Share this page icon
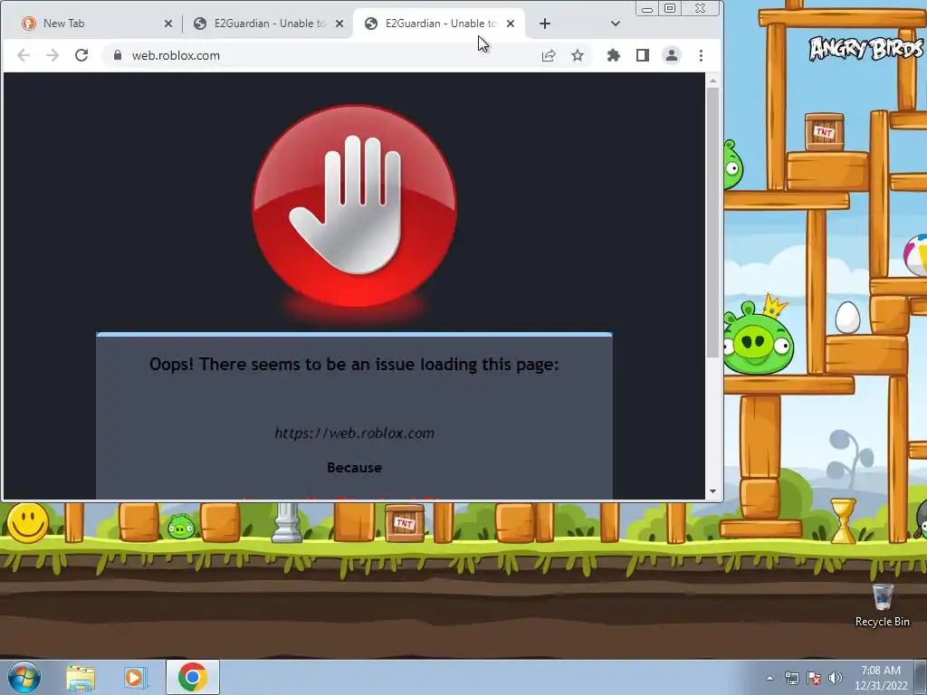Screen dimensions: 927x695 point(548,55)
